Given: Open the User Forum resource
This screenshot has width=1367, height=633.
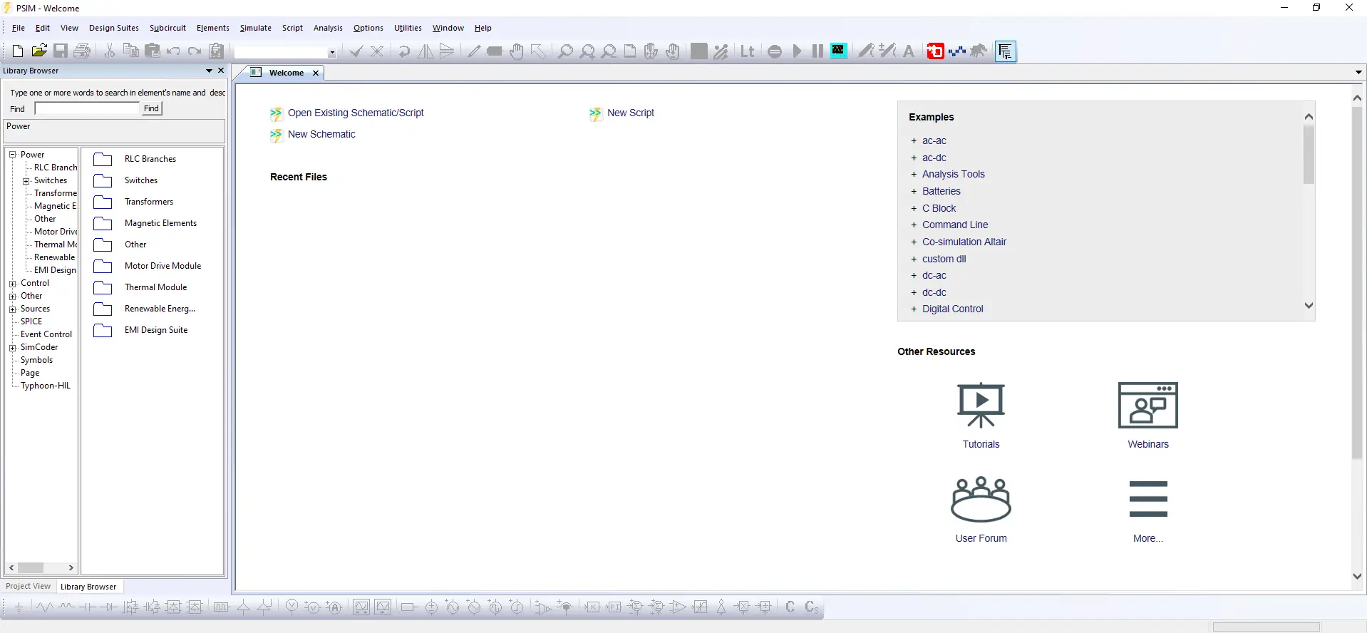Looking at the screenshot, I should click(981, 510).
